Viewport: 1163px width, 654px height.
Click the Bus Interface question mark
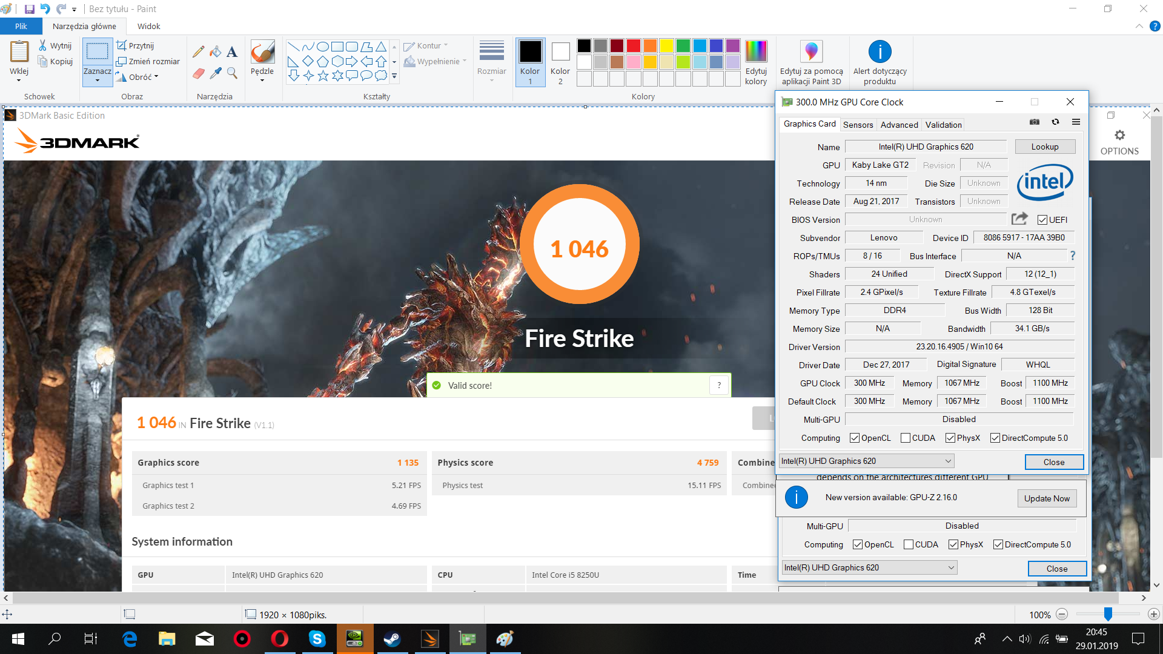tap(1073, 256)
